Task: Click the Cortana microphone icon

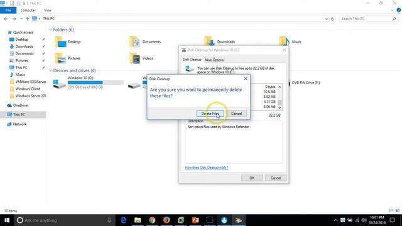Action: pos(109,220)
